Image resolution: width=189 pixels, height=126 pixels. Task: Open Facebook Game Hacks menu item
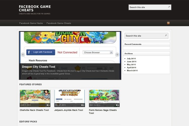tap(31, 23)
